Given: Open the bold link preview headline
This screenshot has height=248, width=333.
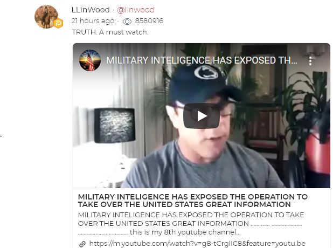Looking at the screenshot, I should 192,201.
